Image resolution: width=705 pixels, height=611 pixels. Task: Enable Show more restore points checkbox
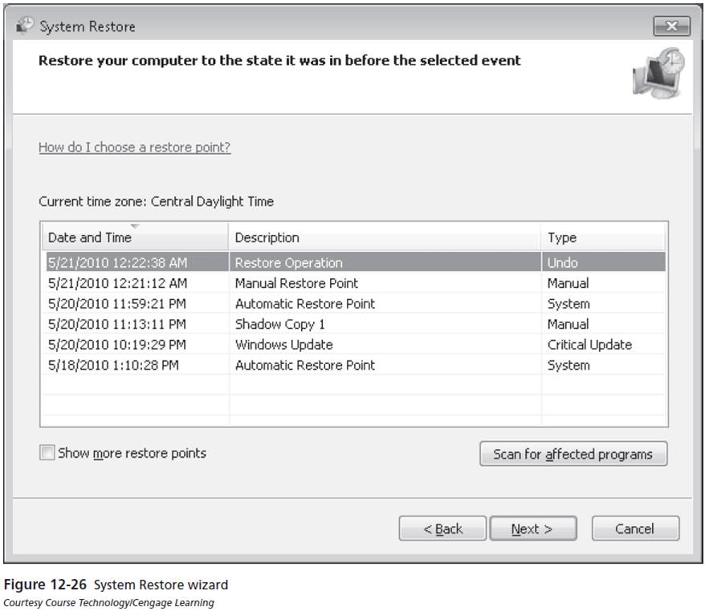(47, 452)
